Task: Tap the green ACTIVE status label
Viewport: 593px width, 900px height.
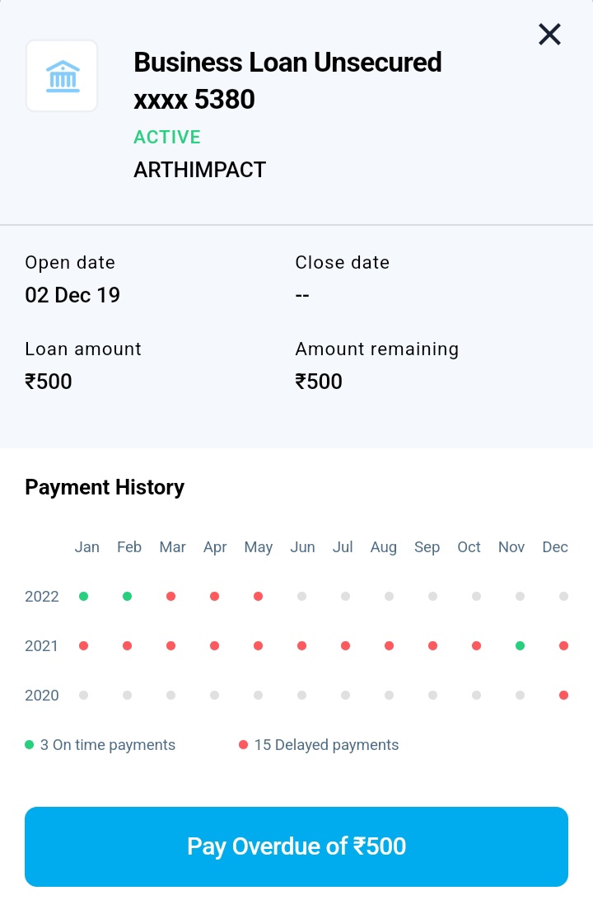Action: coord(167,137)
